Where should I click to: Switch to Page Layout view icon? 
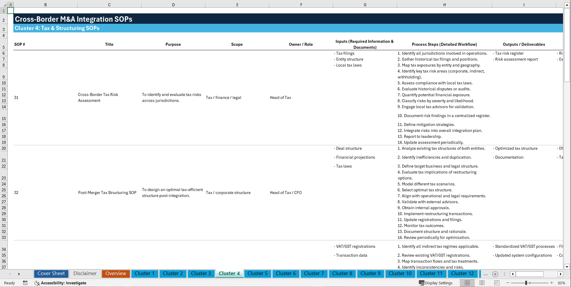tap(482, 283)
